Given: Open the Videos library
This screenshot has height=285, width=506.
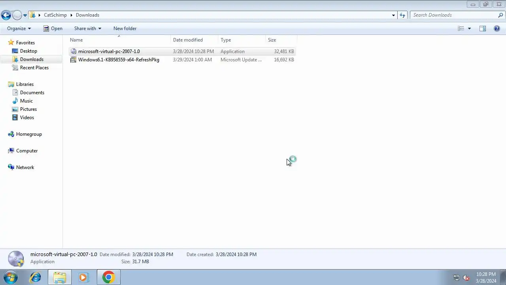Looking at the screenshot, I should (x=27, y=118).
